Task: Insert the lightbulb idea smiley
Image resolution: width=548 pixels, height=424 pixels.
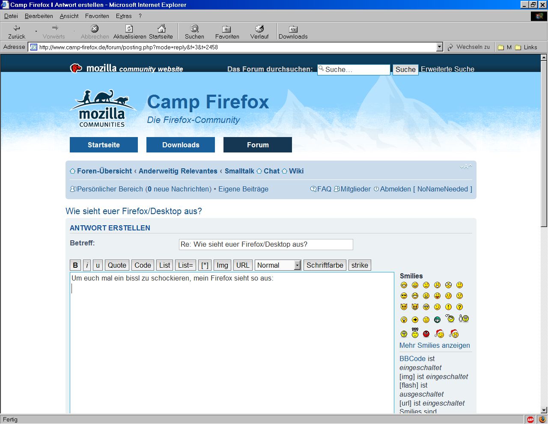Action: [x=404, y=319]
